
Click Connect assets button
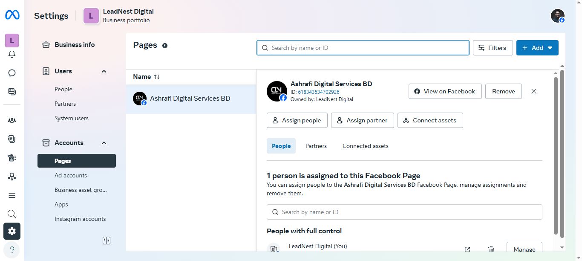click(x=430, y=120)
